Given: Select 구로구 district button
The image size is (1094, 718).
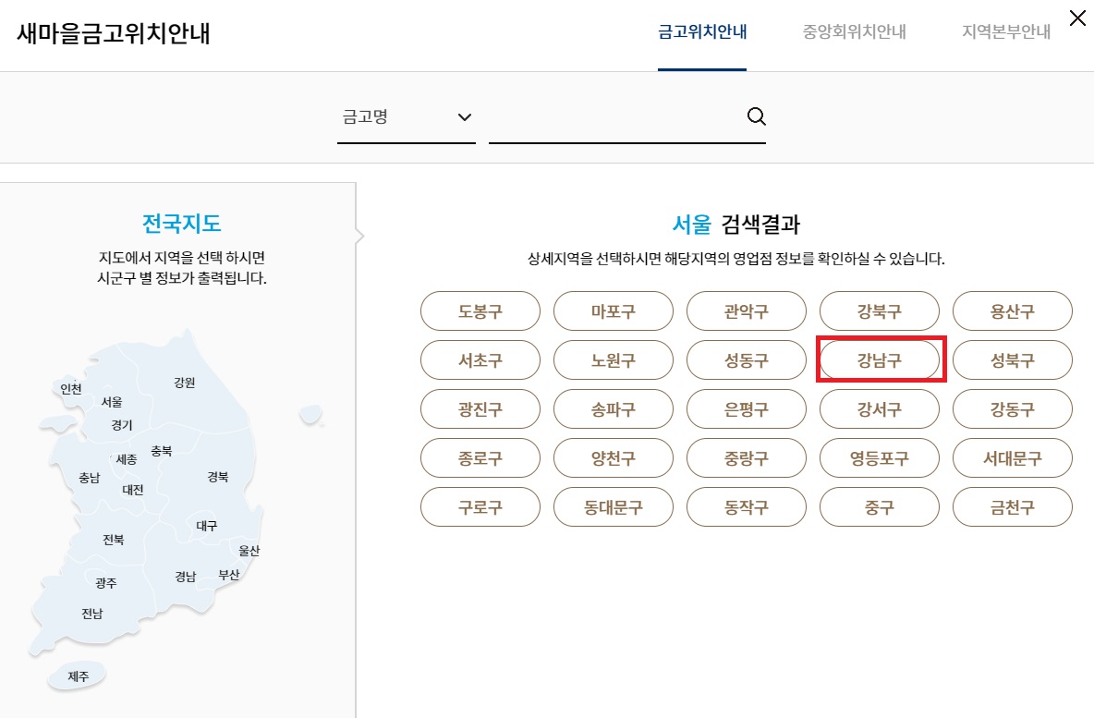Looking at the screenshot, I should (x=480, y=506).
